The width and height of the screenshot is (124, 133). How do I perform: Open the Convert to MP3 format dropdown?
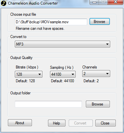[x=62, y=44]
